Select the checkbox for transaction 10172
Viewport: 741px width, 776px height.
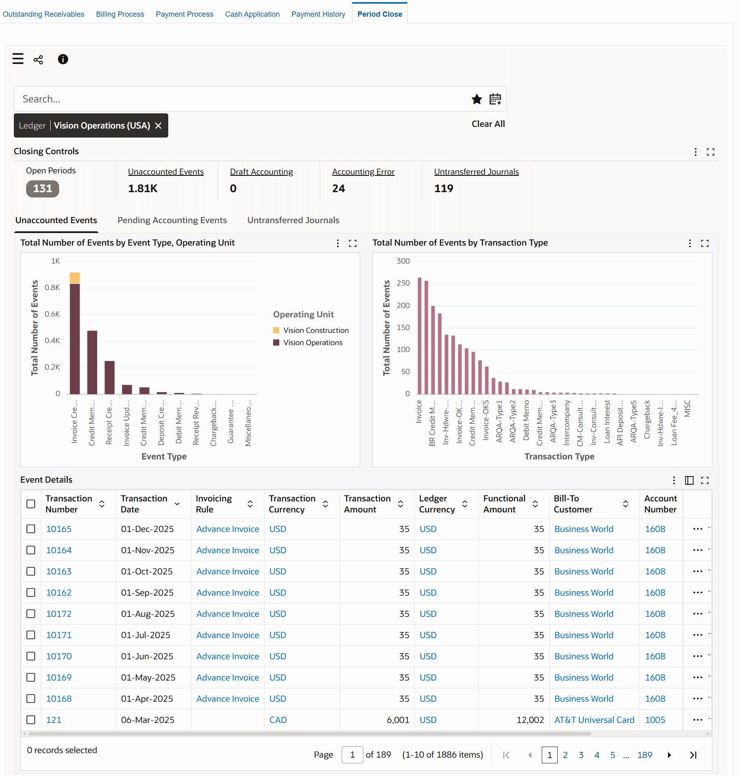tap(31, 614)
